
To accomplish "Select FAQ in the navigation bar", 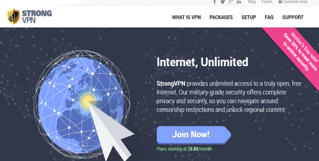I will pyautogui.click(x=269, y=17).
